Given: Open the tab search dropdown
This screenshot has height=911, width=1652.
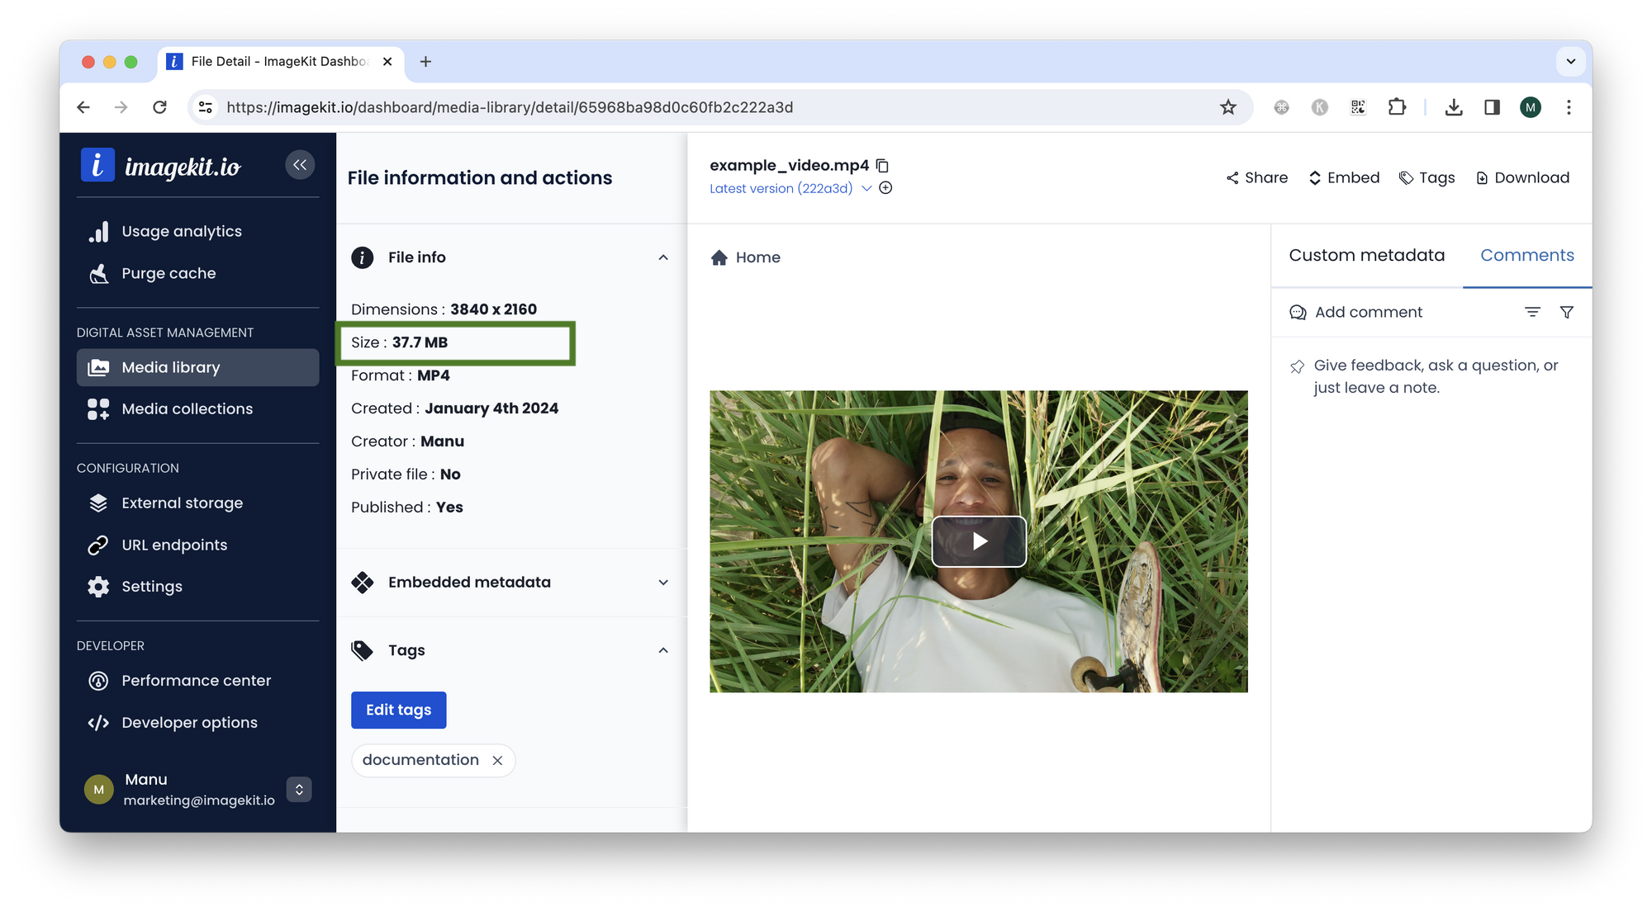Looking at the screenshot, I should [x=1570, y=62].
